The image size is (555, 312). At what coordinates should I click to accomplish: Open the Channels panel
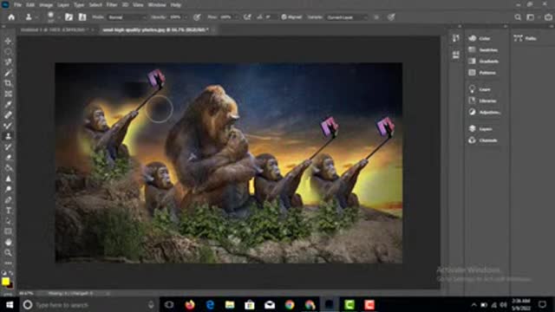click(x=483, y=140)
